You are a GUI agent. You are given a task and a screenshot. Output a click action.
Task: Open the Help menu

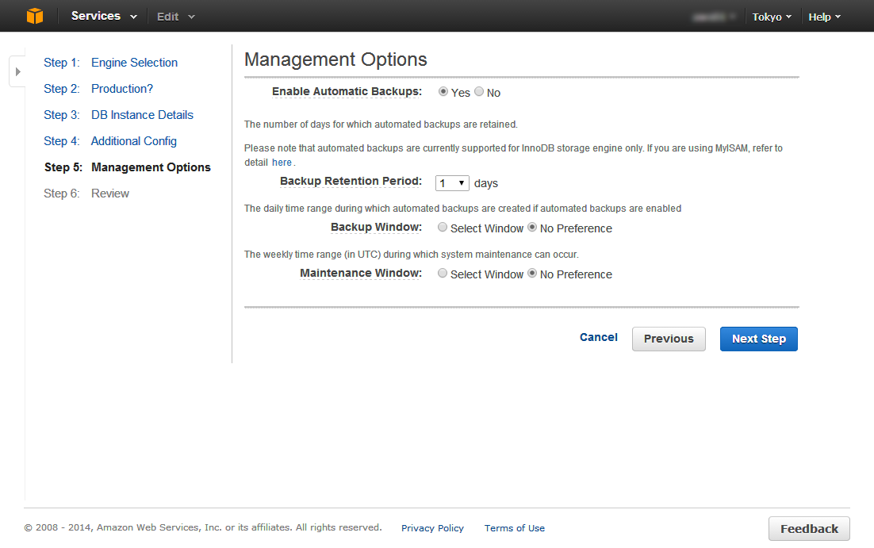click(x=824, y=17)
